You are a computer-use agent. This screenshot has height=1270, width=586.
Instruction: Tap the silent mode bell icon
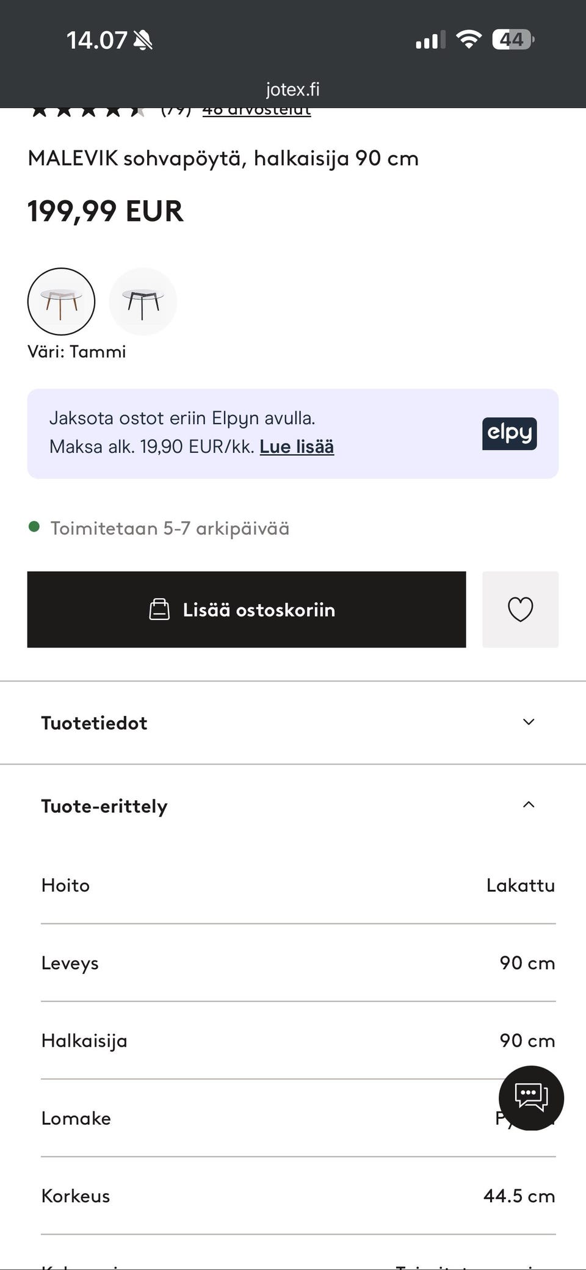(143, 41)
